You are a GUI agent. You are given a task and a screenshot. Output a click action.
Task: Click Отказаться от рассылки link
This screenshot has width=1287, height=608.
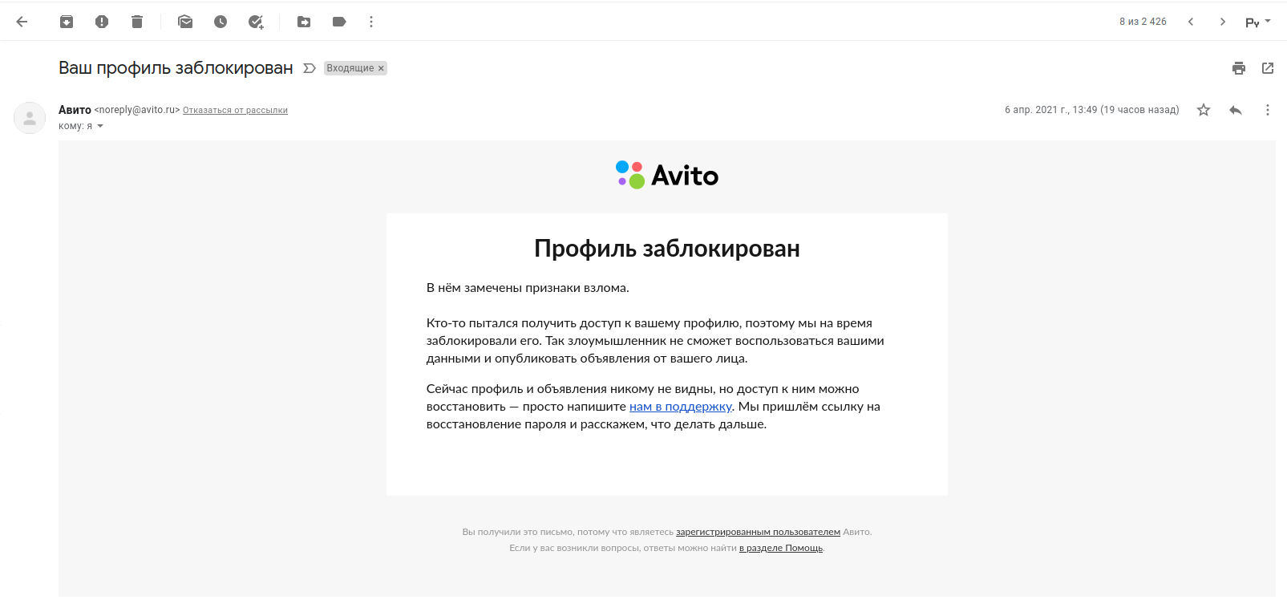point(235,111)
